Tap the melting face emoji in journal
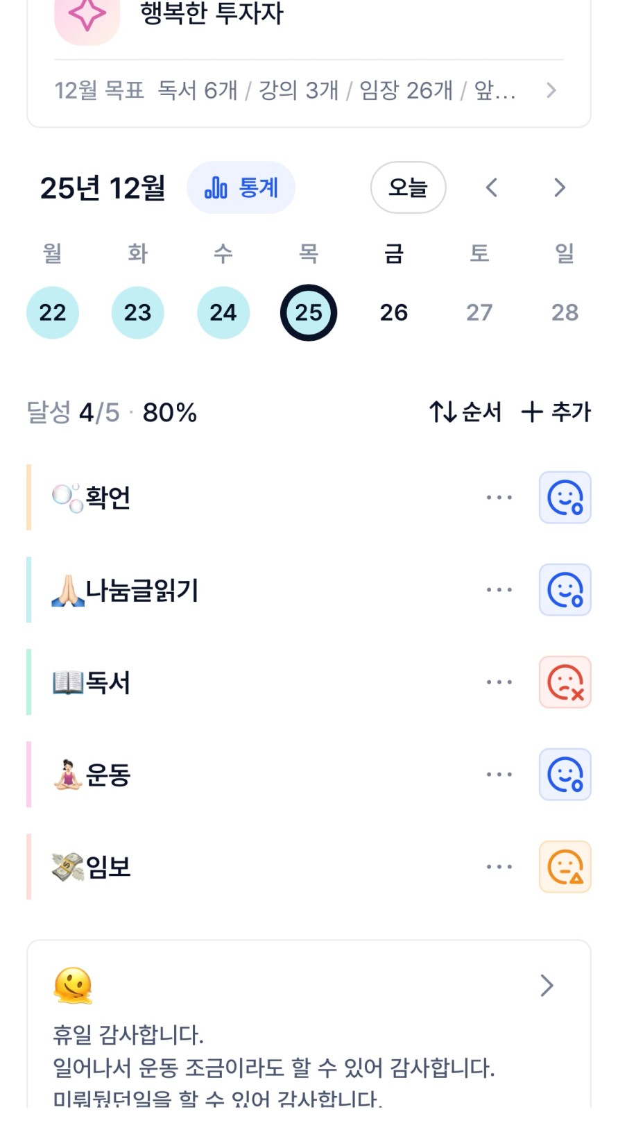The image size is (618, 1130). click(x=73, y=986)
